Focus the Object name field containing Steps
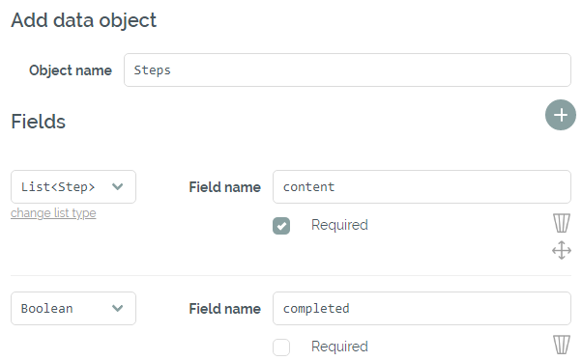This screenshot has height=361, width=582. pos(347,70)
